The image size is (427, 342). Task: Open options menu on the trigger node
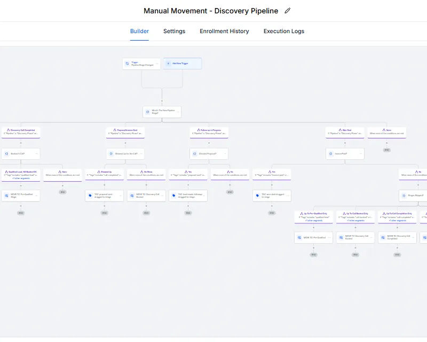point(157,64)
